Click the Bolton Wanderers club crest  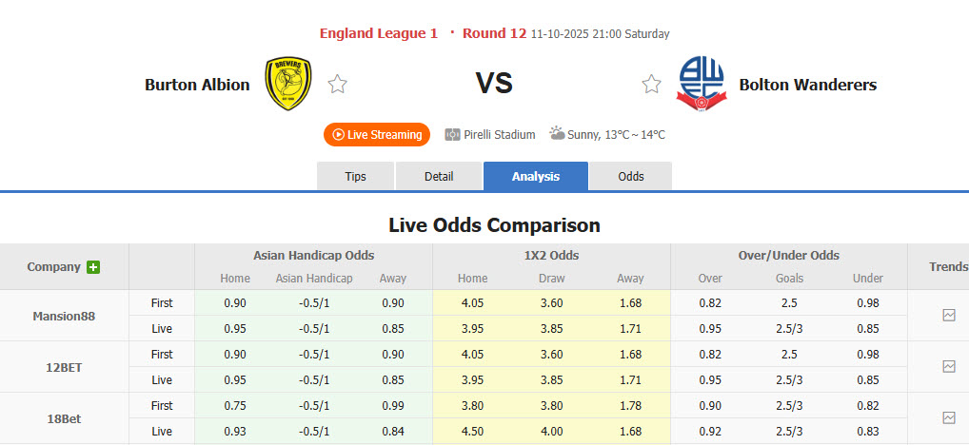pyautogui.click(x=701, y=84)
